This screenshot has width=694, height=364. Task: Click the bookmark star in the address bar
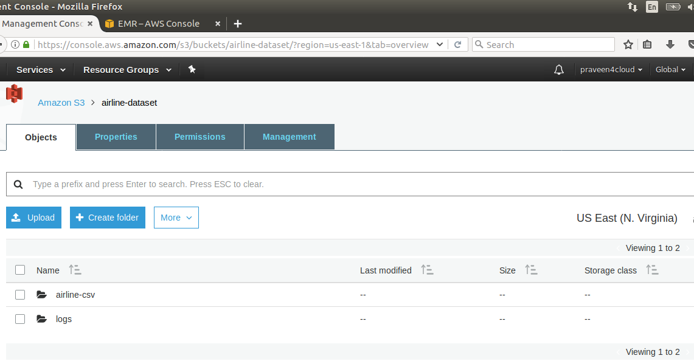tap(628, 44)
